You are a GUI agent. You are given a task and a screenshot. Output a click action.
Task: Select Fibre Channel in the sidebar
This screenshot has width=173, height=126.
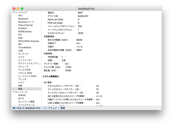(x=26, y=25)
